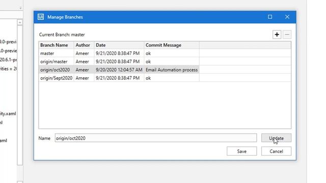This screenshot has height=183, width=326.
Task: Click 'ok' commit message in master row
Action: (x=148, y=53)
